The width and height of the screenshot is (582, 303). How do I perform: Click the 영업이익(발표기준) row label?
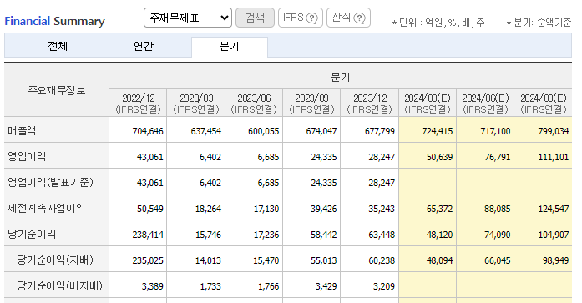[50, 183]
